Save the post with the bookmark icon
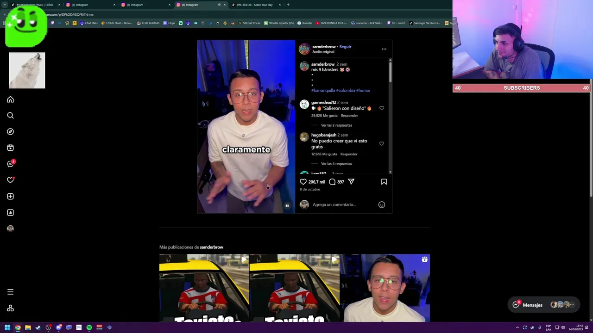This screenshot has width=593, height=333. click(x=384, y=182)
